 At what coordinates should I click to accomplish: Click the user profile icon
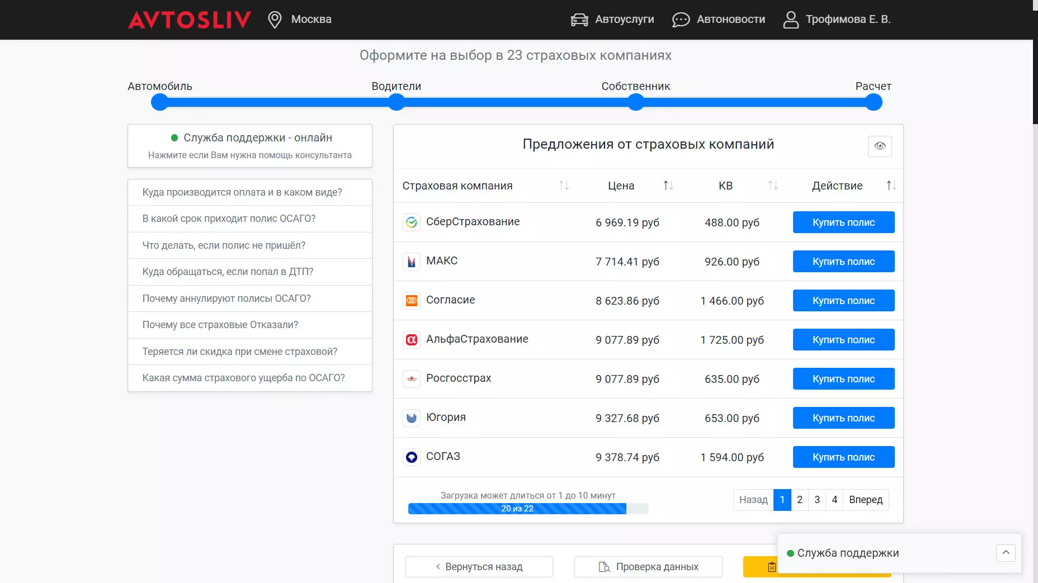point(791,20)
